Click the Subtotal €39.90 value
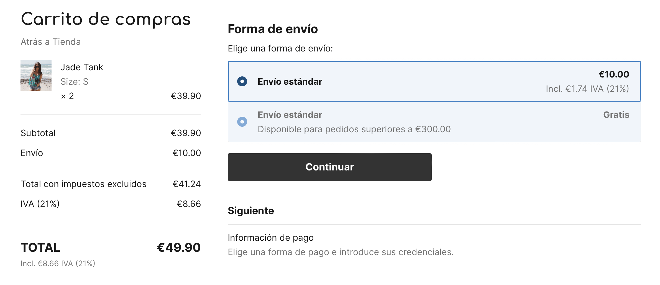 coord(186,133)
